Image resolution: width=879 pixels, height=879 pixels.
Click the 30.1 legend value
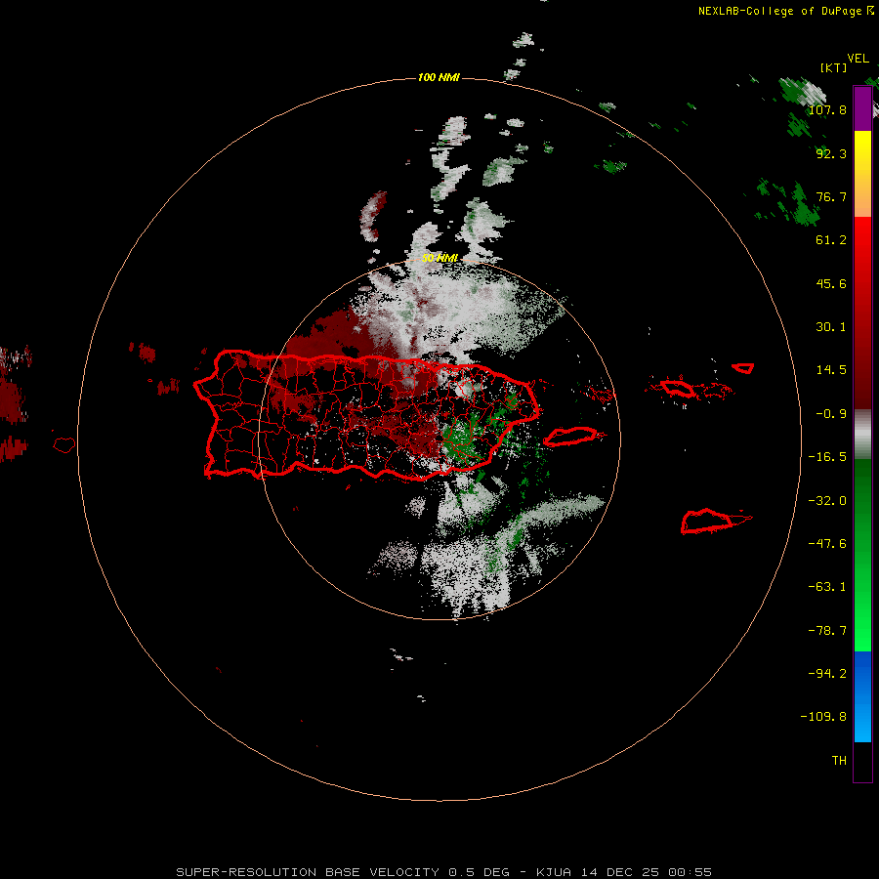[x=831, y=327]
